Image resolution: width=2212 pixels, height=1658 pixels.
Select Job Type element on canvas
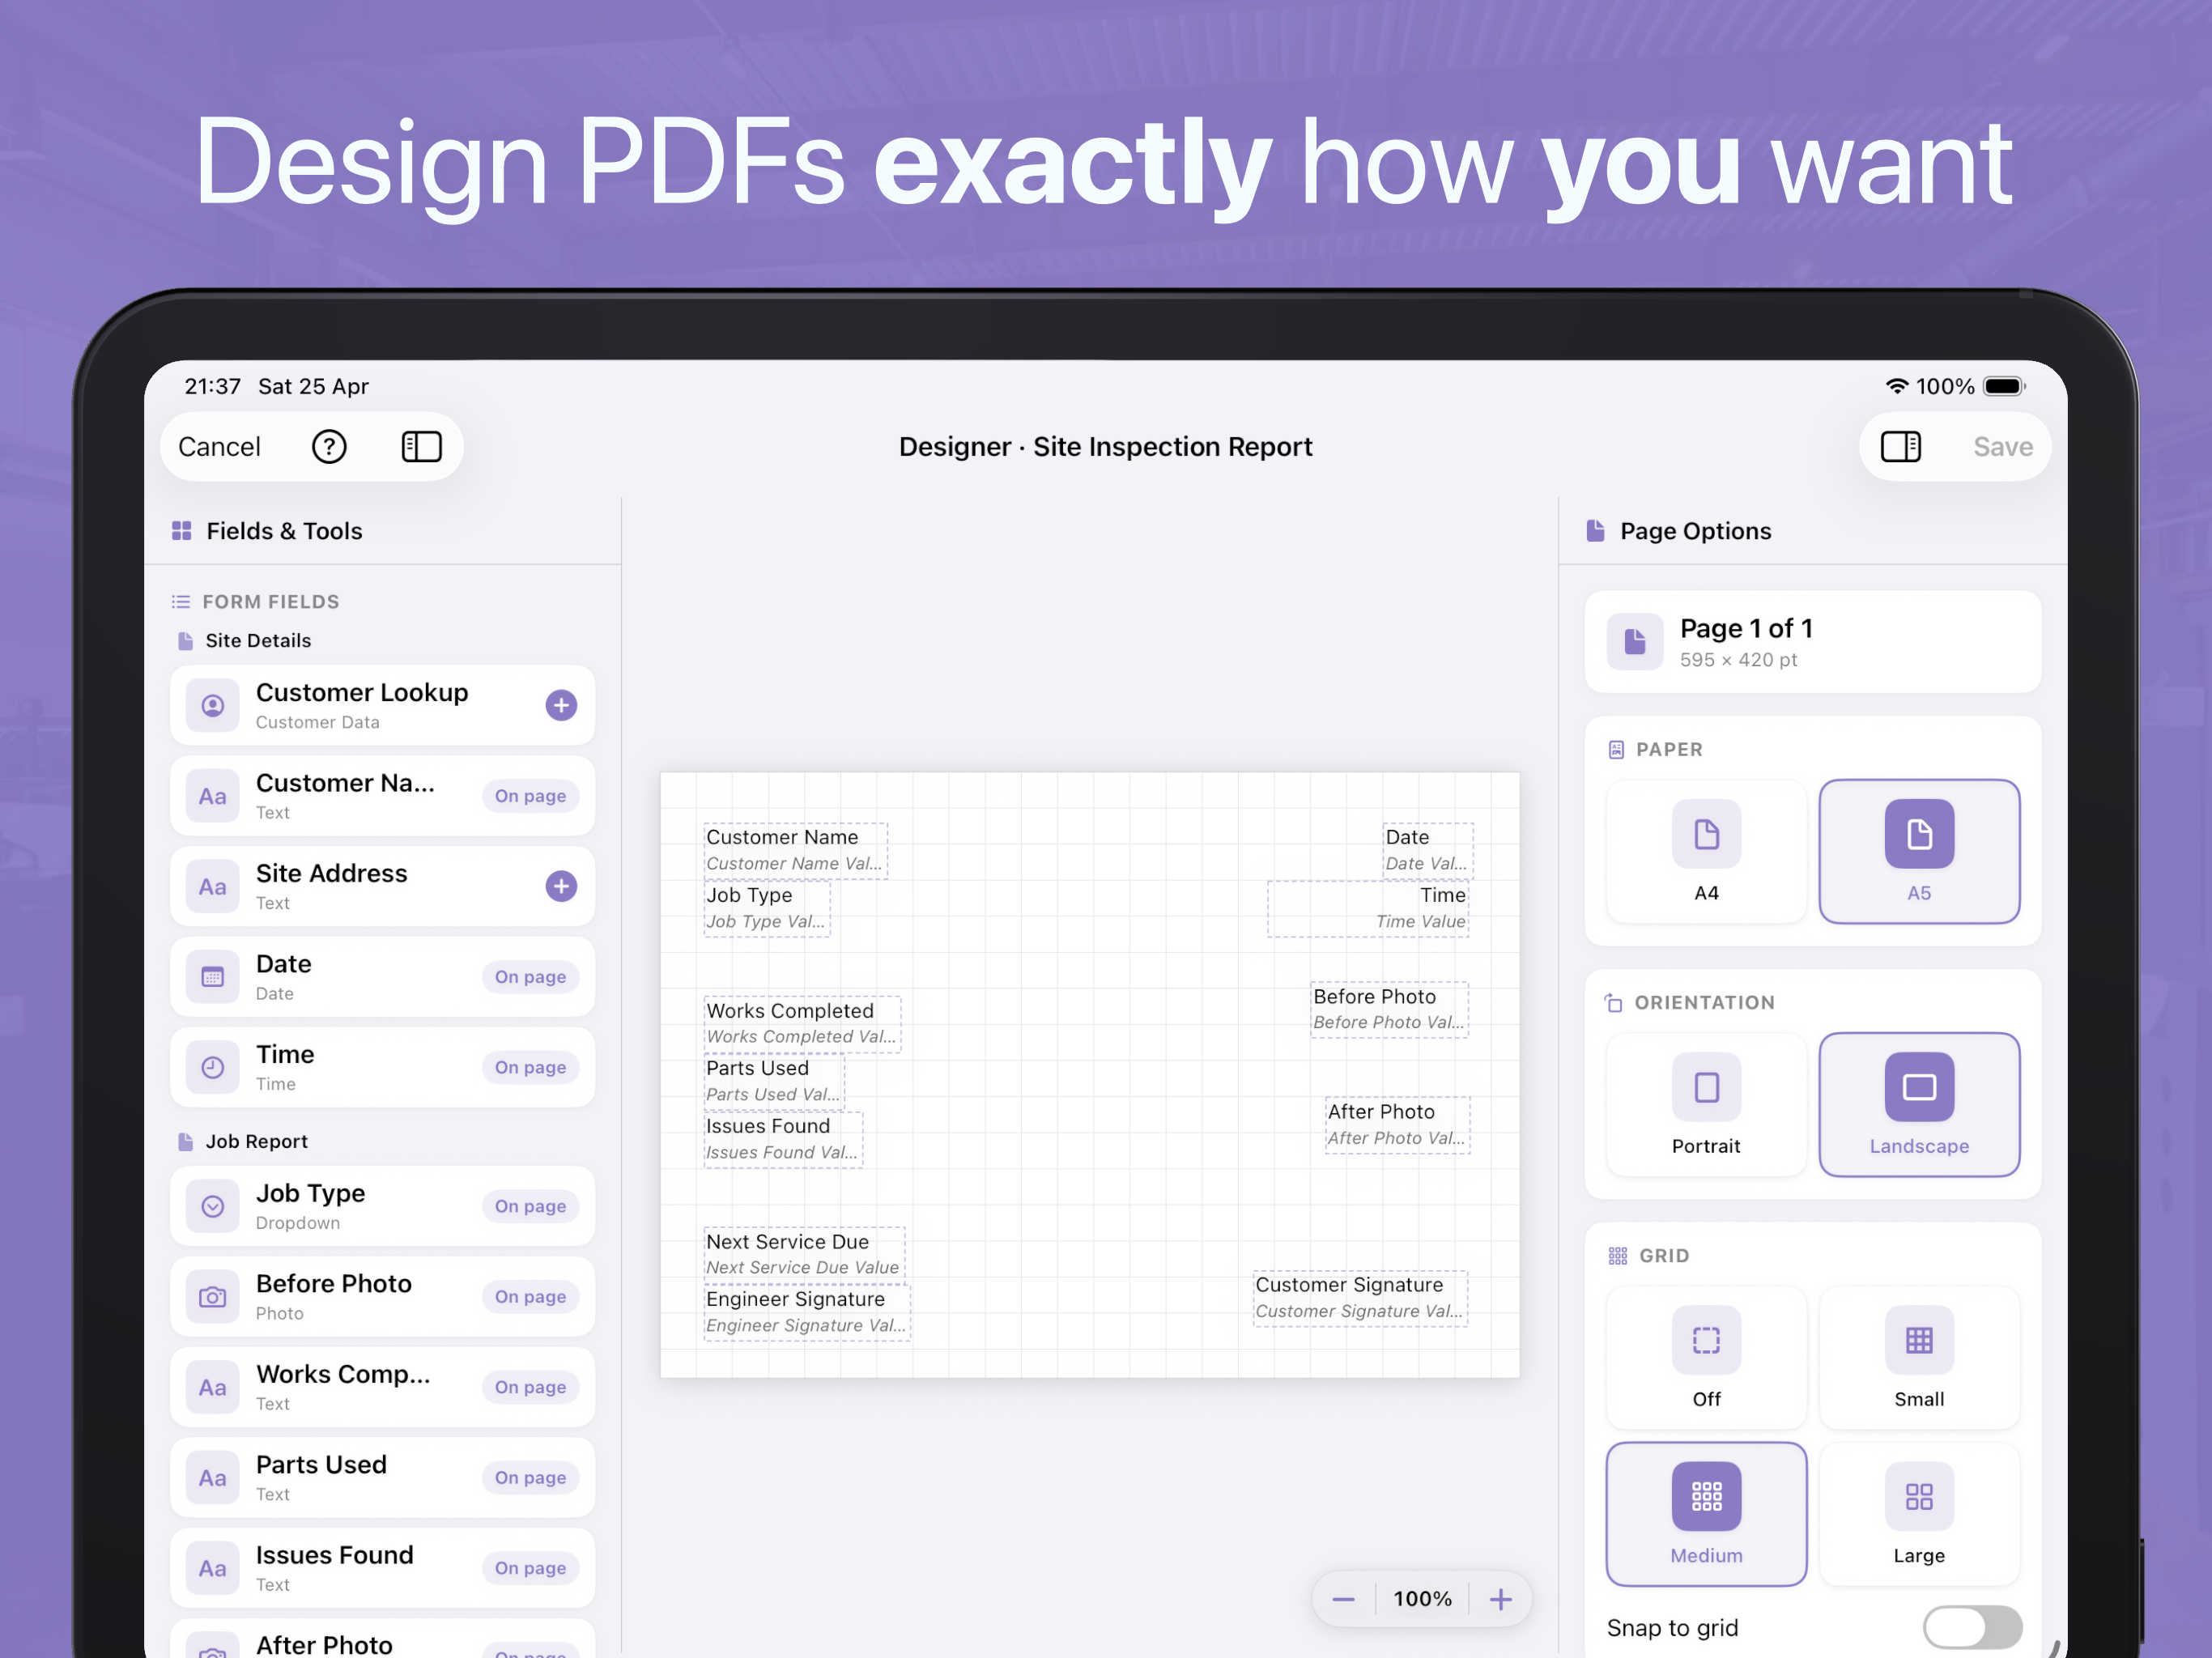click(x=766, y=908)
